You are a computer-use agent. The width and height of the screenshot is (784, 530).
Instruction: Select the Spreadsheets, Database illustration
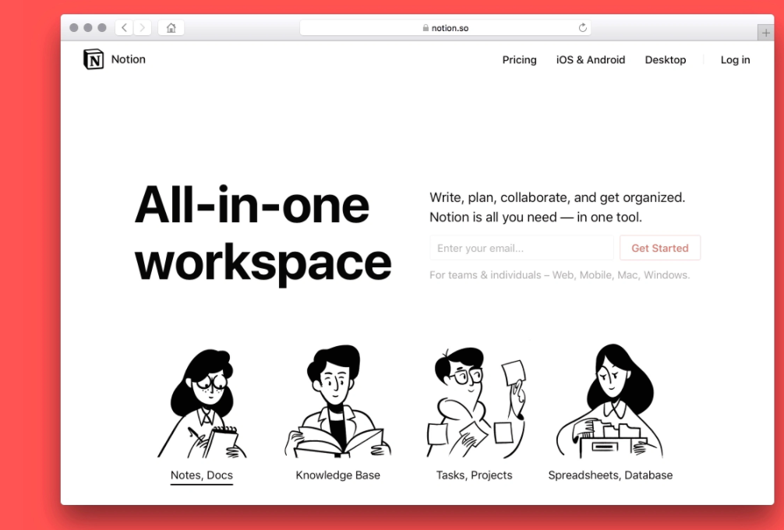(x=610, y=401)
